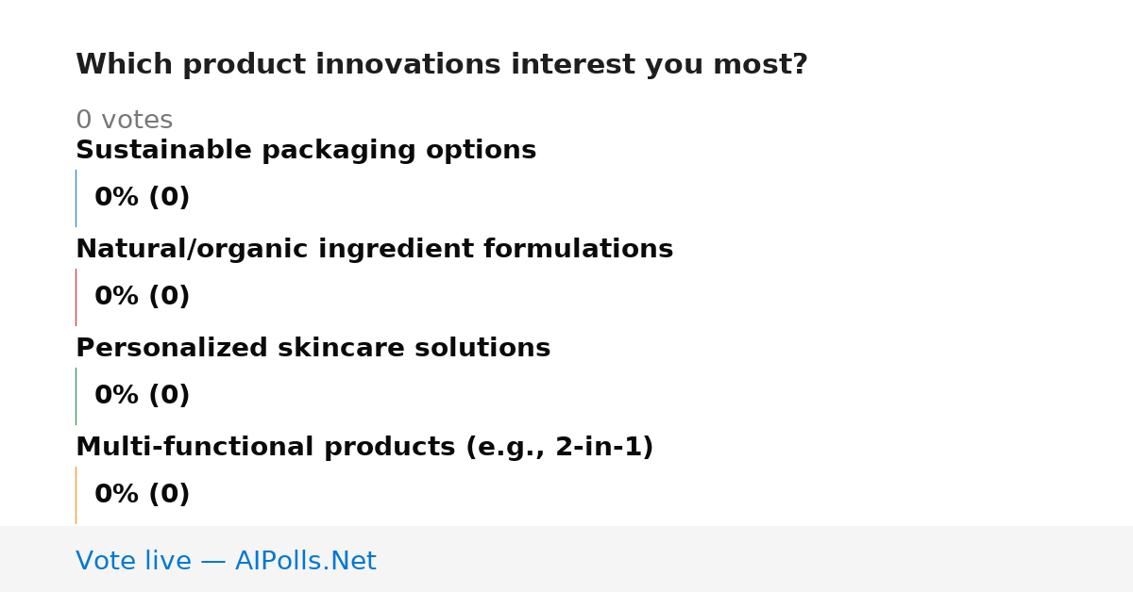Click the 0% (0) result for Sustainable packaging
This screenshot has height=592, width=1133.
[x=143, y=198]
